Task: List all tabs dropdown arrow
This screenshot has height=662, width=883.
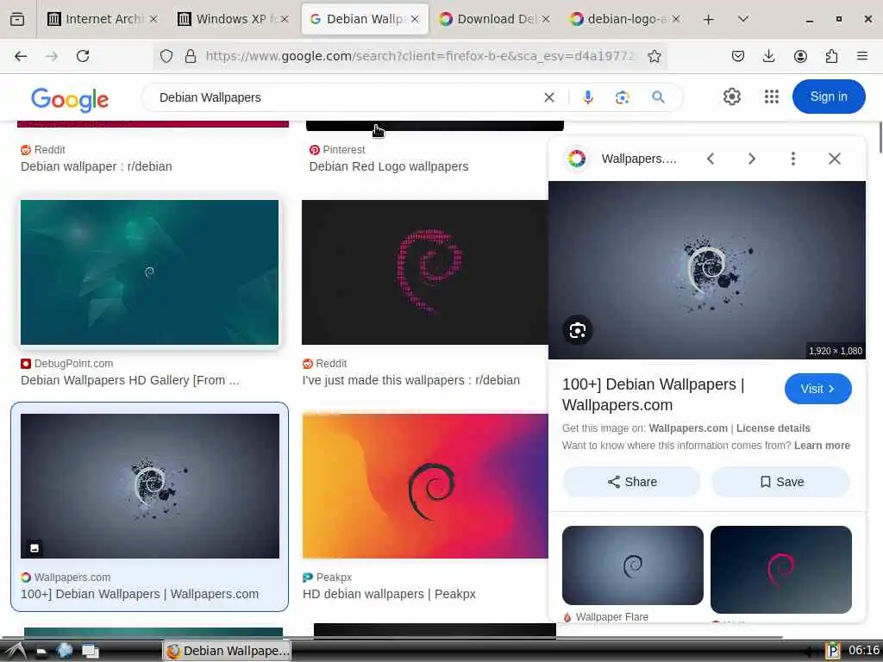Action: click(743, 19)
